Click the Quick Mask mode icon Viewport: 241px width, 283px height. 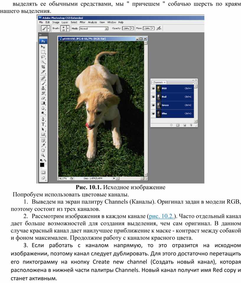tap(43, 172)
